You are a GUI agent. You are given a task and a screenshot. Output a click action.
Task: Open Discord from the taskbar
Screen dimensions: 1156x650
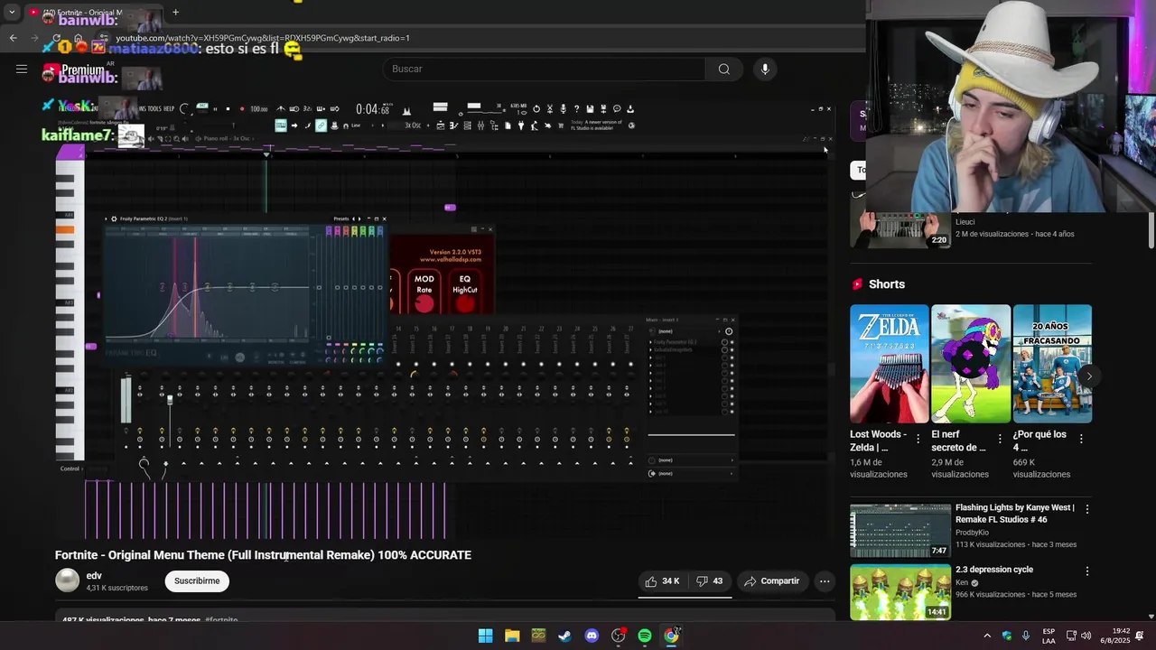pyautogui.click(x=592, y=636)
